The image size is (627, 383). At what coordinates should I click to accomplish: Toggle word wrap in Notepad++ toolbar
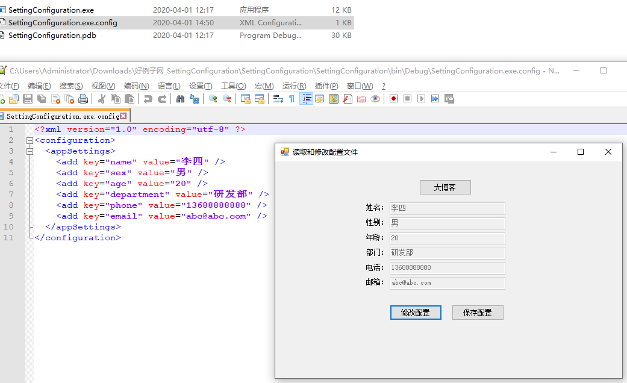(x=278, y=99)
